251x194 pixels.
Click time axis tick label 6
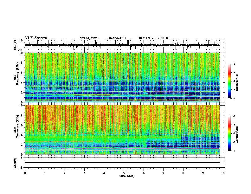click(x=144, y=173)
